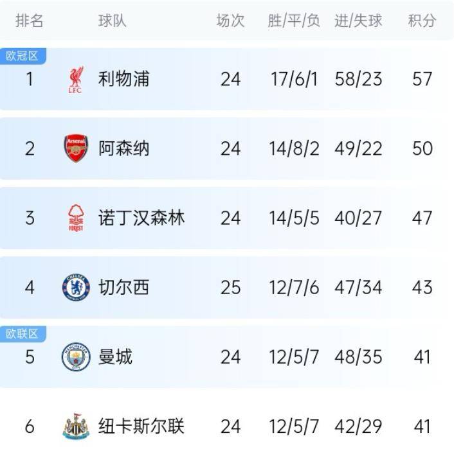The height and width of the screenshot is (449, 454).
Task: Click the Manchester City badge
Action: [x=76, y=357]
